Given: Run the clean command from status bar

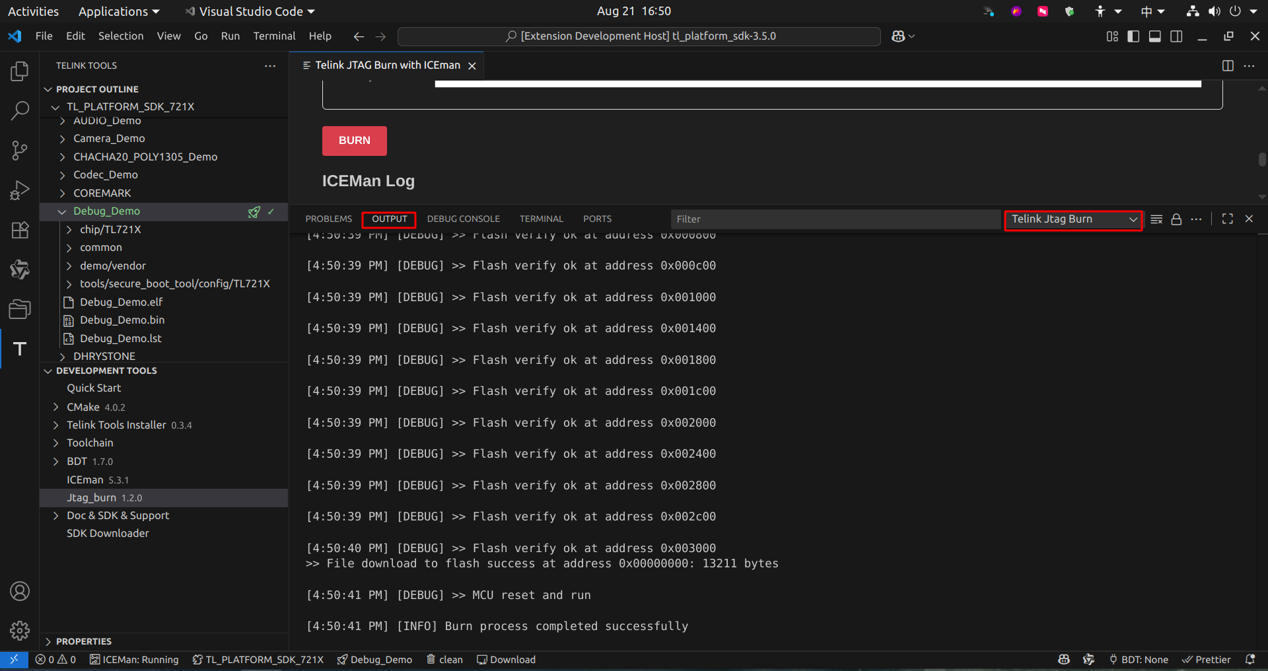Looking at the screenshot, I should coord(444,659).
